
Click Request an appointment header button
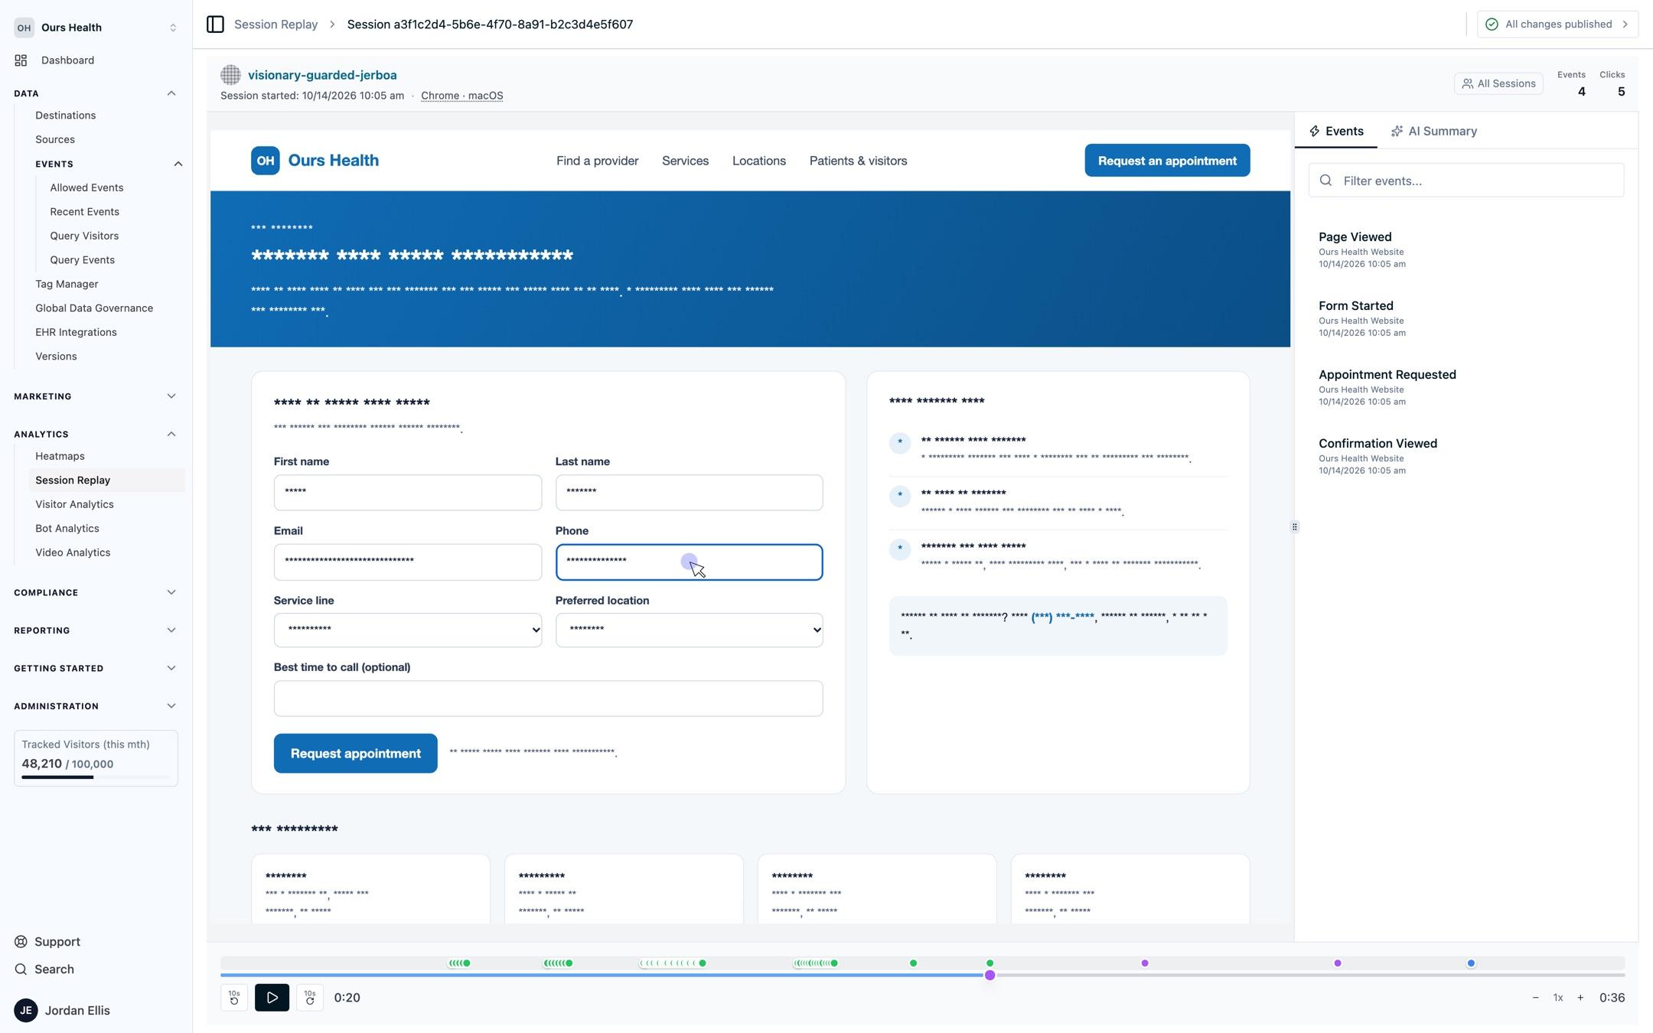pyautogui.click(x=1167, y=161)
